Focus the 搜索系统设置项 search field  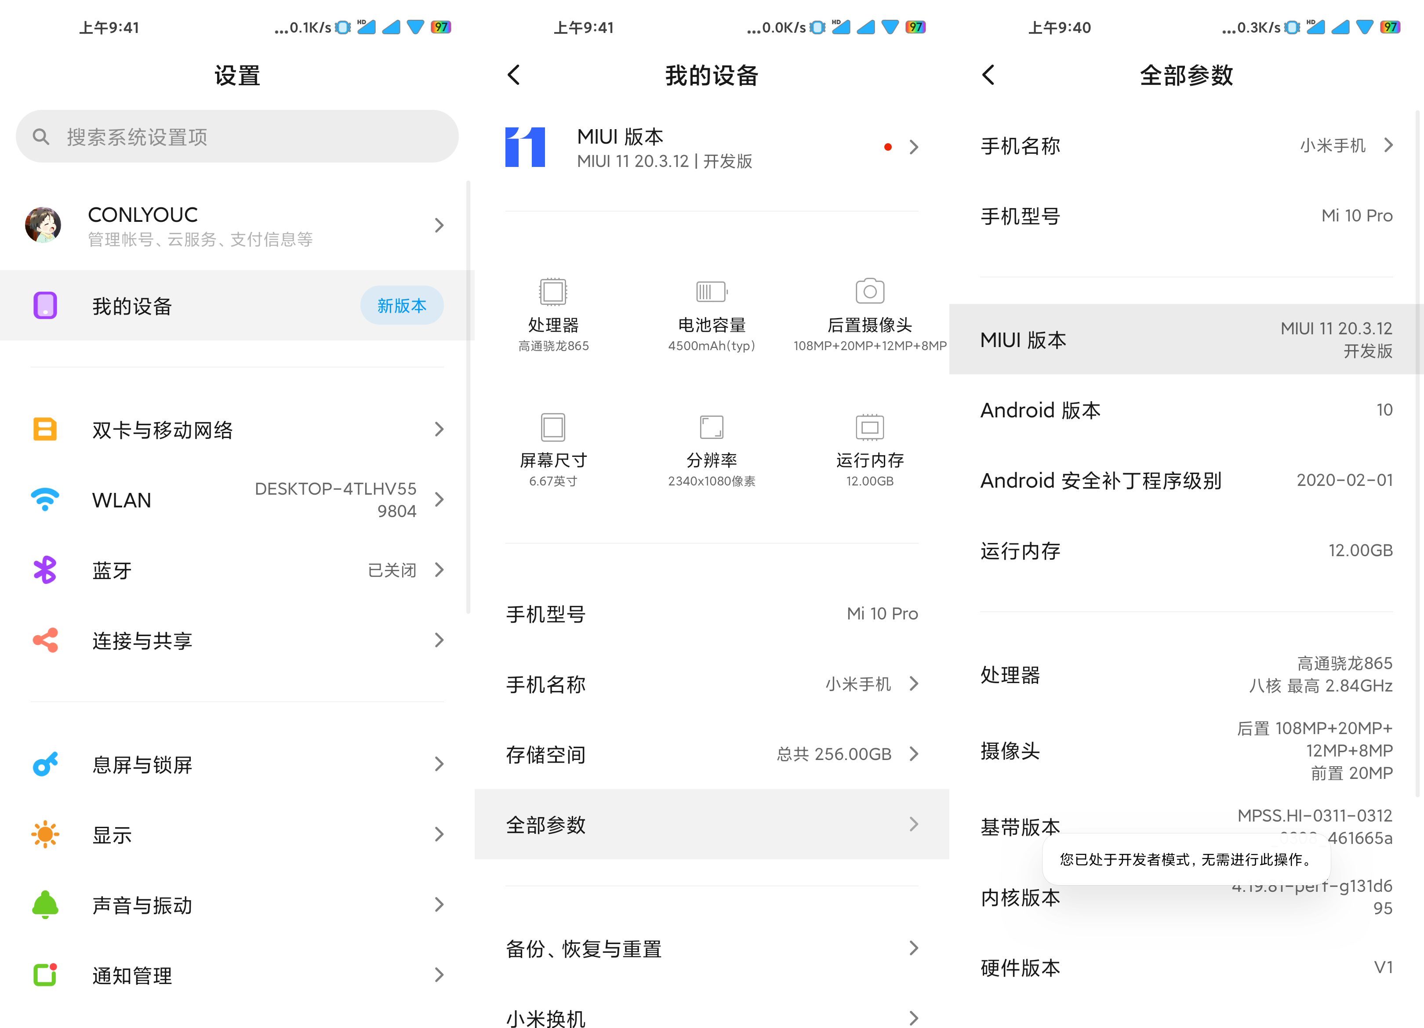point(237,137)
